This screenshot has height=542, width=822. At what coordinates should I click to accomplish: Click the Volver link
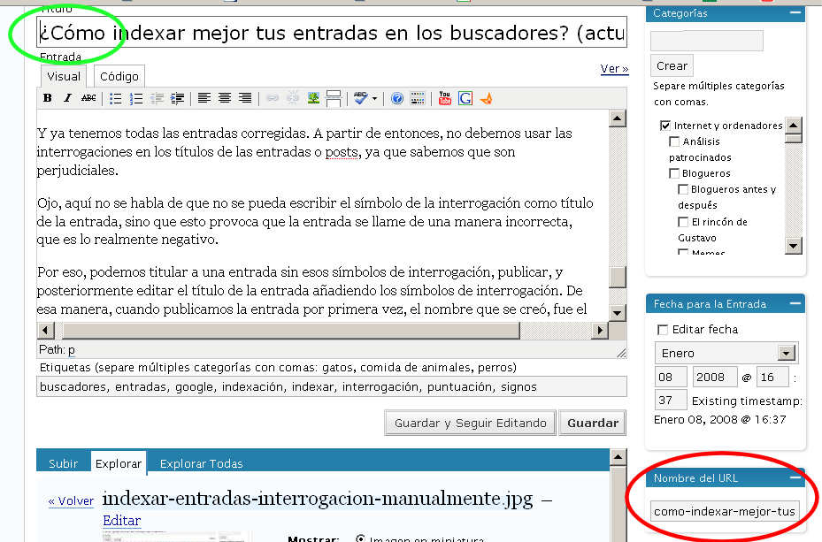[x=71, y=501]
